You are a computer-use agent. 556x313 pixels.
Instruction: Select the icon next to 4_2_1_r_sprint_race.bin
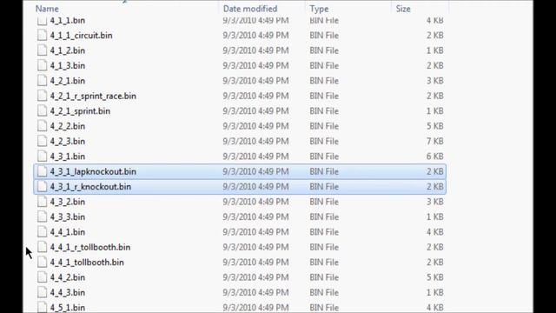(x=43, y=96)
